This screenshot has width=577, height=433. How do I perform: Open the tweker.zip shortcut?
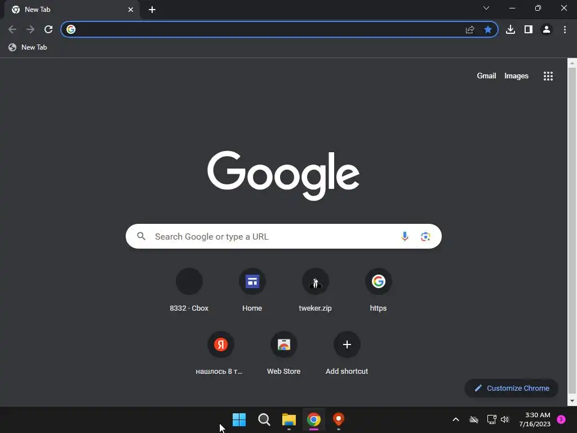click(316, 290)
